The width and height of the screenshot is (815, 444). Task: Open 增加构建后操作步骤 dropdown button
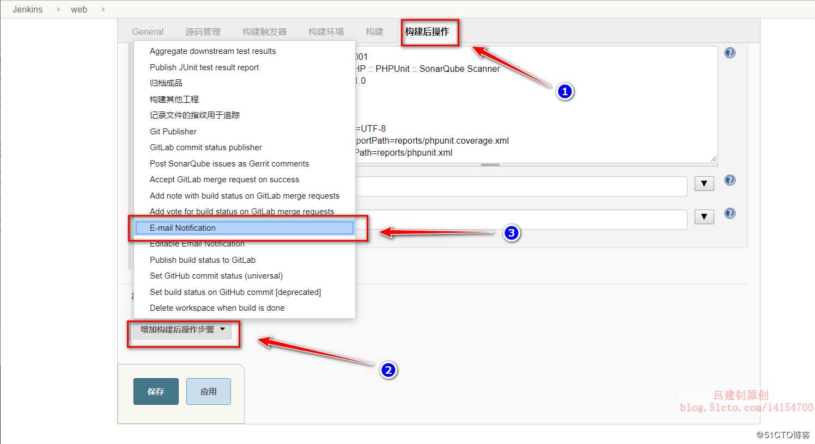[x=182, y=330]
